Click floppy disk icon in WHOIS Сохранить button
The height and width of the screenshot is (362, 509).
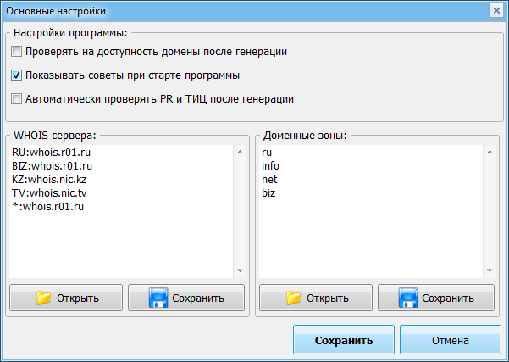[x=158, y=298]
